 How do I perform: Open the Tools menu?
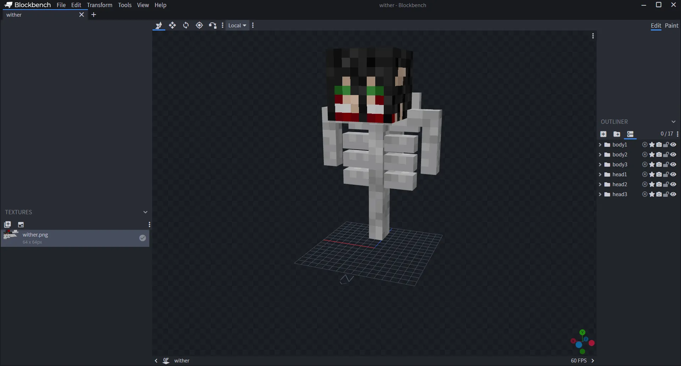click(125, 5)
